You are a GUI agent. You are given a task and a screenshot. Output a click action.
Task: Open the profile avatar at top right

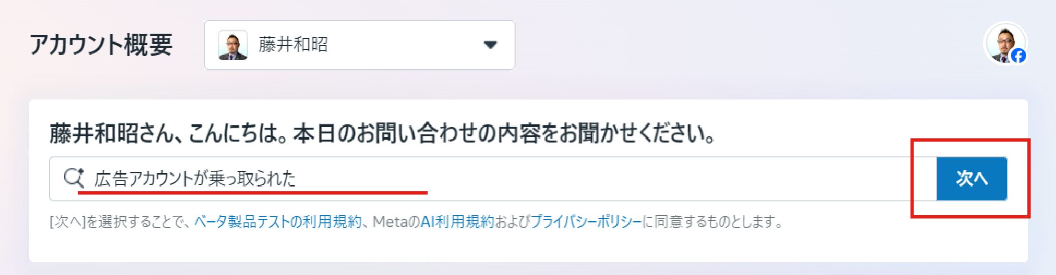tap(1005, 44)
